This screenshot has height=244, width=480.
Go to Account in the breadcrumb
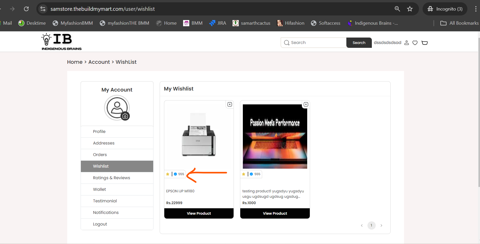click(x=99, y=62)
